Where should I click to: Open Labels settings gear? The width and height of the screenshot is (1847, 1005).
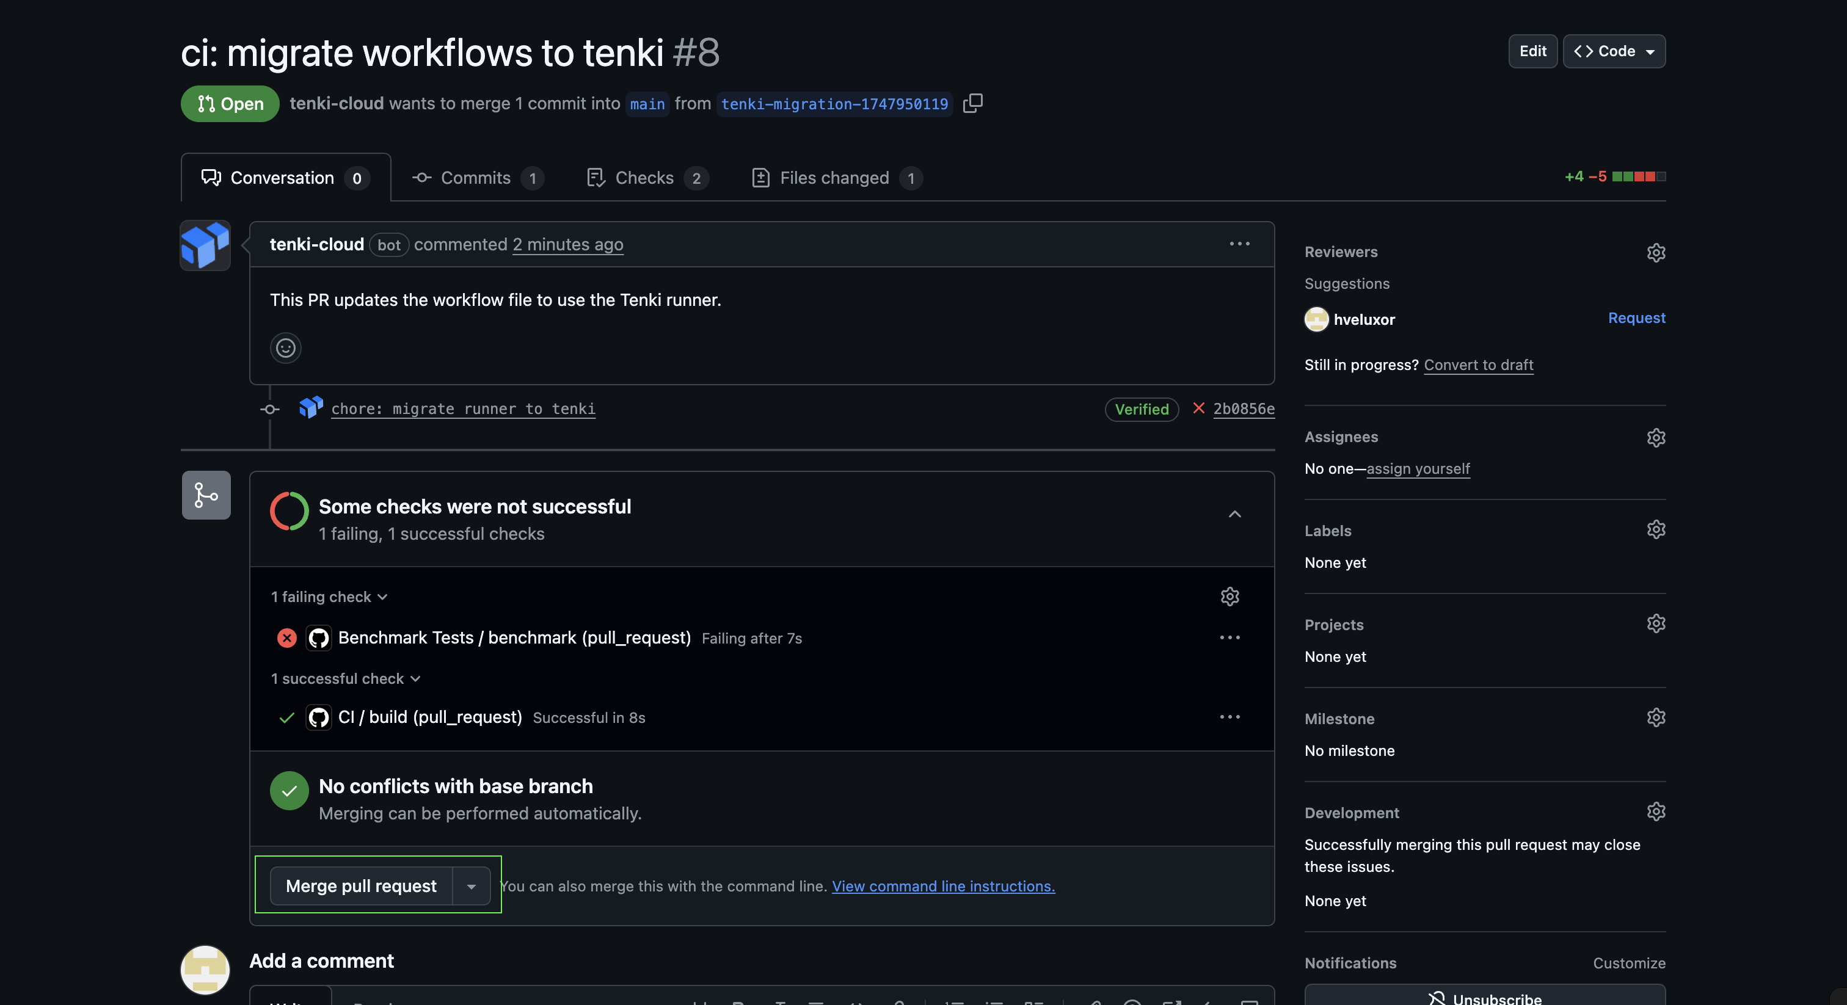click(x=1656, y=530)
